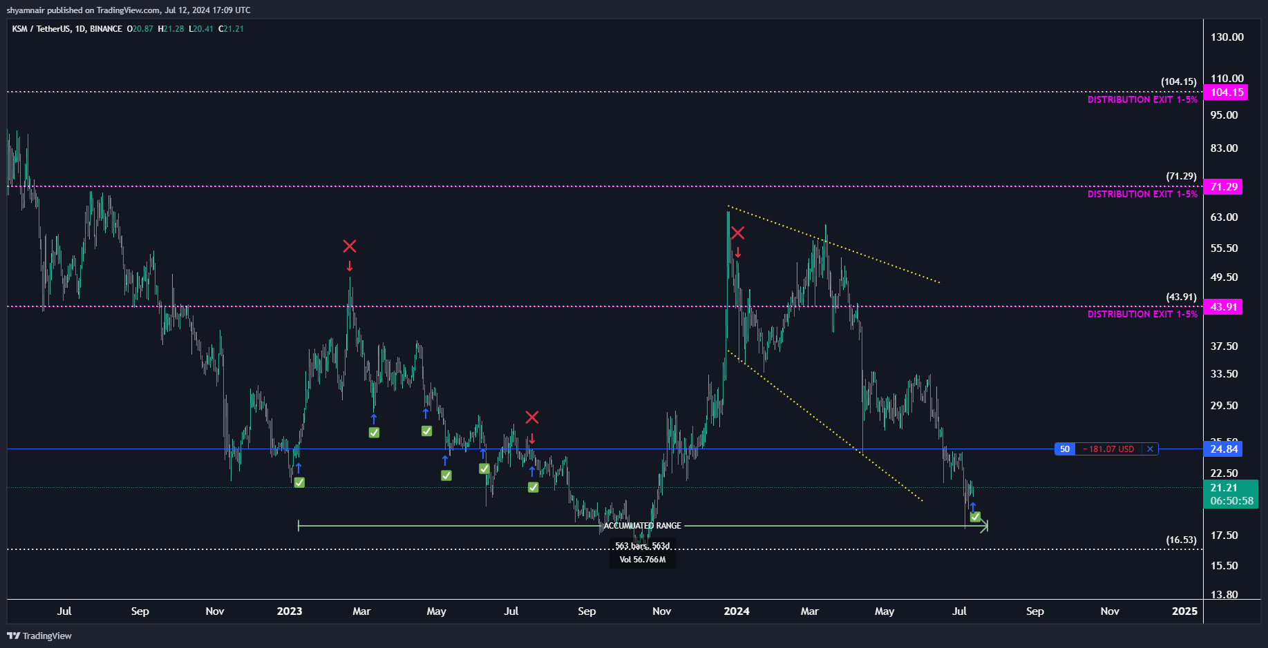The width and height of the screenshot is (1268, 648).
Task: Select the order quantity label 50
Action: 1065,449
